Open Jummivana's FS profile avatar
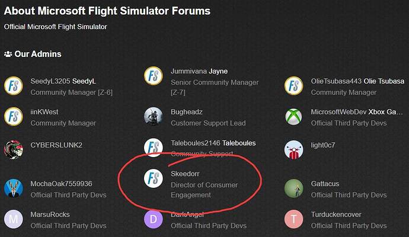Screen dimensions: 409x237 [x=154, y=76]
